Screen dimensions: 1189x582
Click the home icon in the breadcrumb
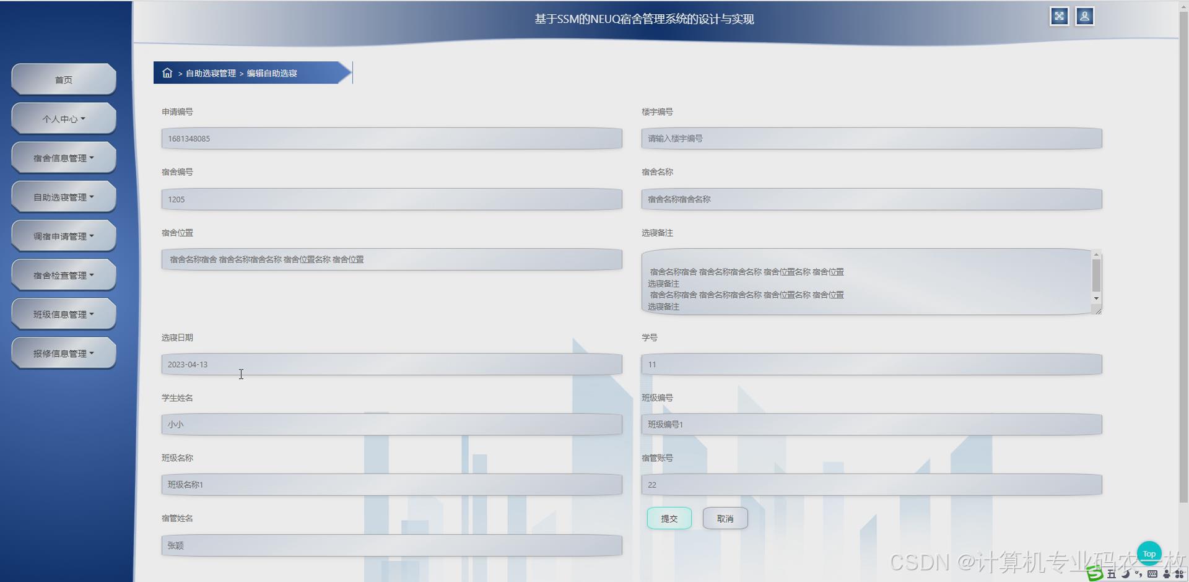point(167,72)
